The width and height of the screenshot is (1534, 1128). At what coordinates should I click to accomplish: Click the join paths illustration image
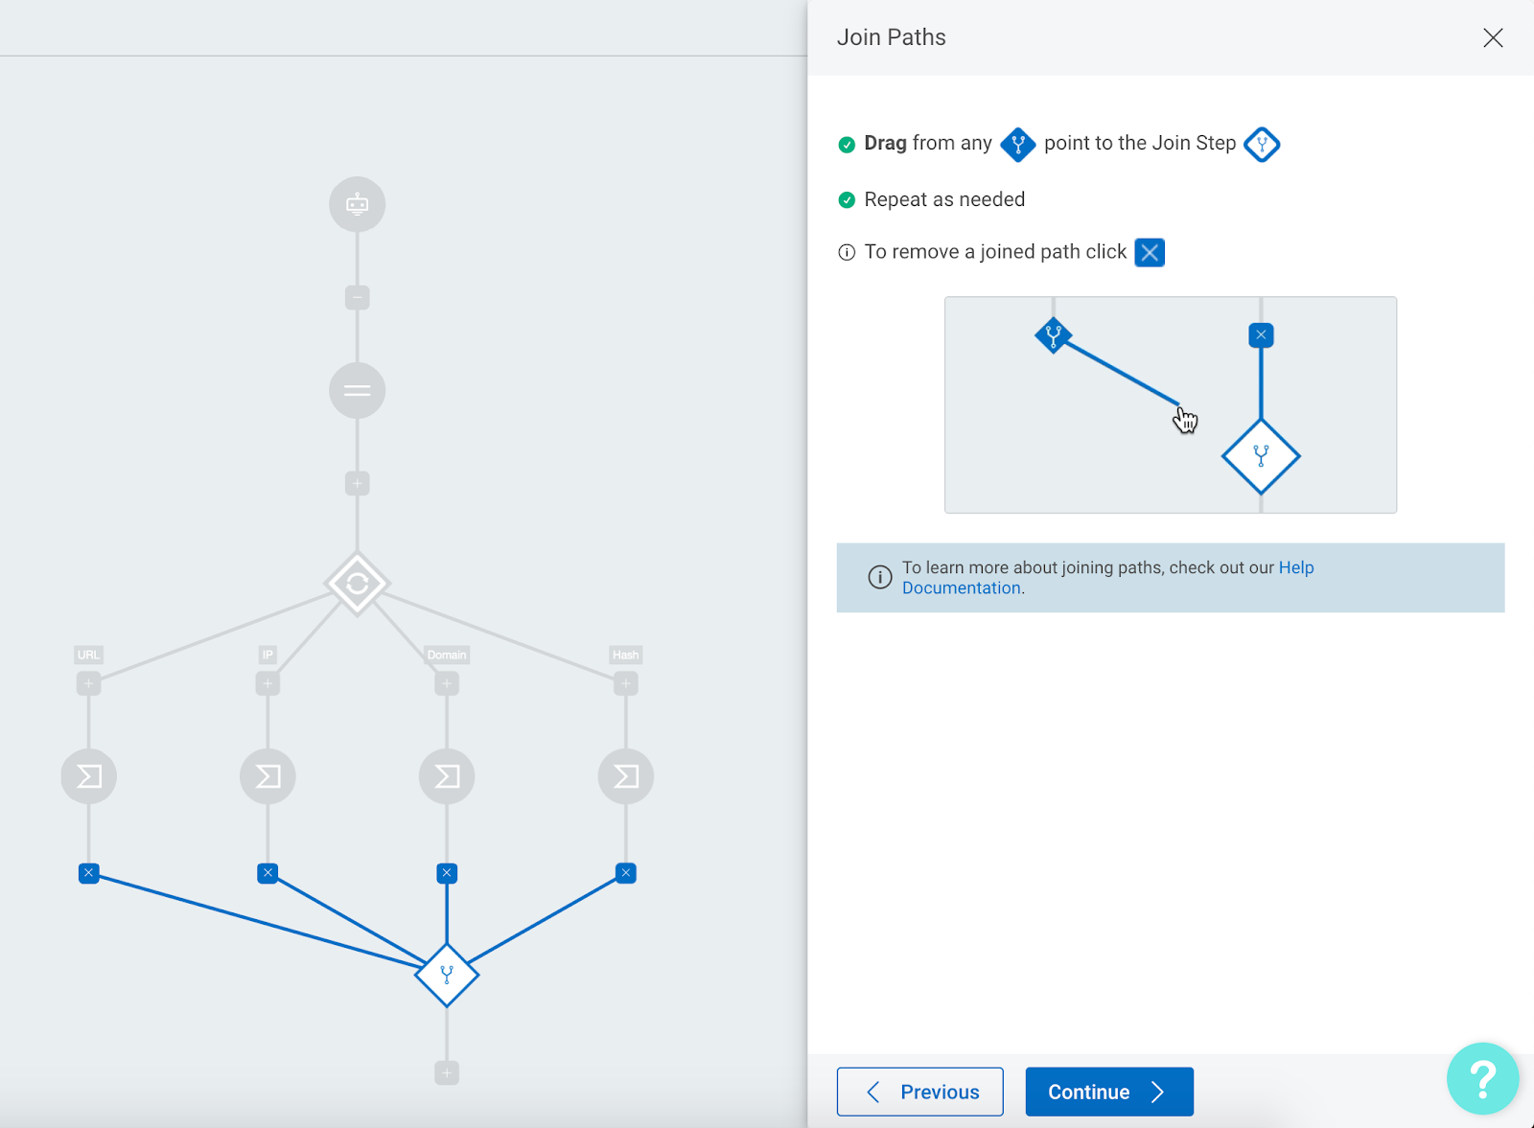pos(1170,404)
